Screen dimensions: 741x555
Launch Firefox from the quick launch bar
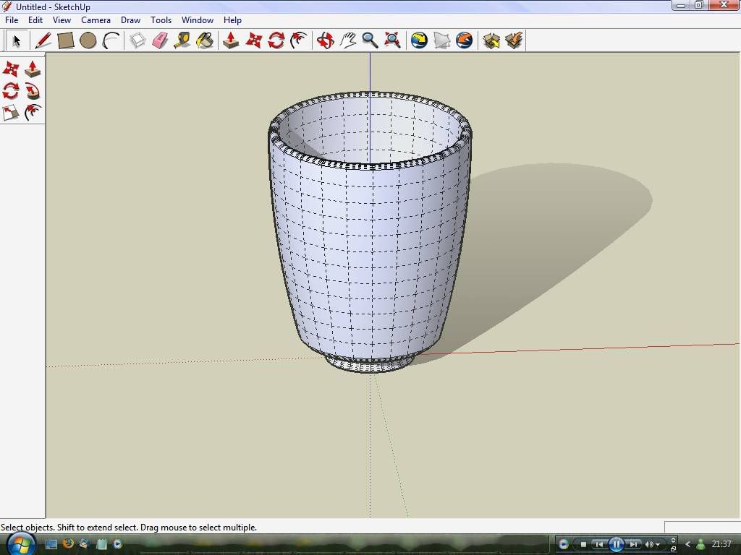pyautogui.click(x=68, y=543)
